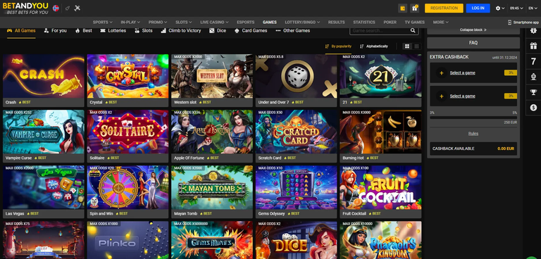Expand the IN-PLAY menu

tap(130, 22)
